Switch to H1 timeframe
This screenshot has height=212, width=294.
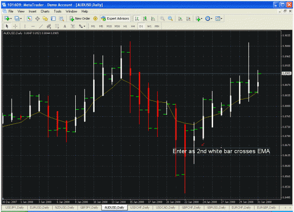click(125, 26)
